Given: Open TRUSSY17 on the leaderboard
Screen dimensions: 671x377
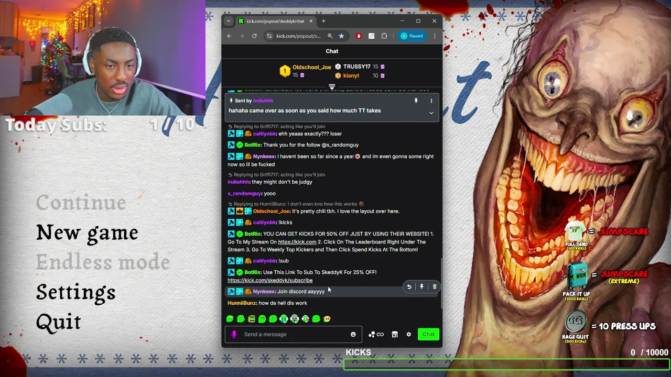Looking at the screenshot, I should (x=356, y=66).
